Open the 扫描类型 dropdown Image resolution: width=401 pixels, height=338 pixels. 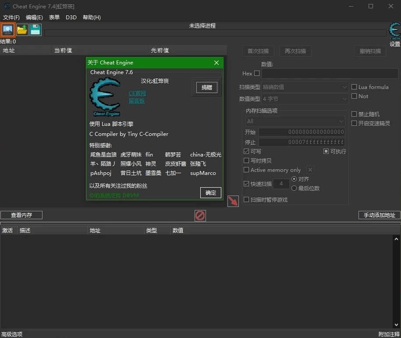coord(305,87)
